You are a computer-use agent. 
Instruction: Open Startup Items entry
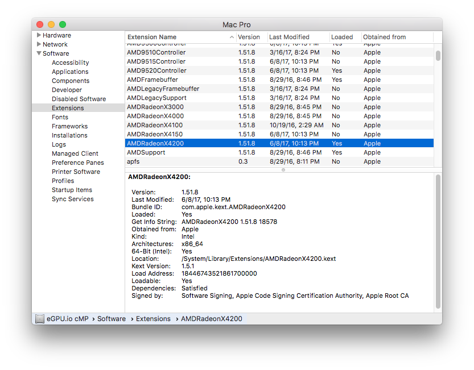click(72, 190)
